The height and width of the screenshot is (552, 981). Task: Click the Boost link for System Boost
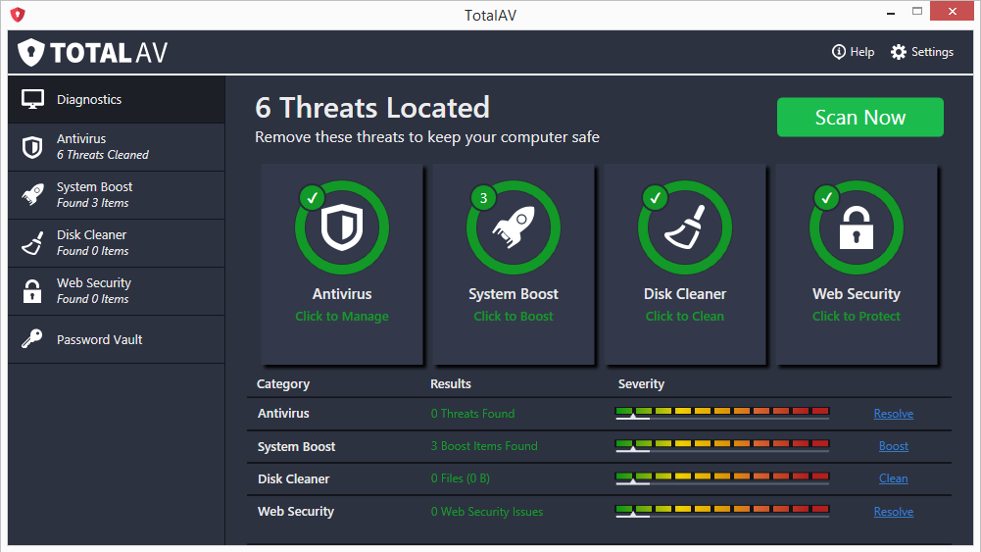pos(893,446)
